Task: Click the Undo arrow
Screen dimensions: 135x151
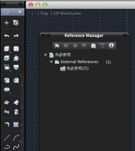Action: 6,36
